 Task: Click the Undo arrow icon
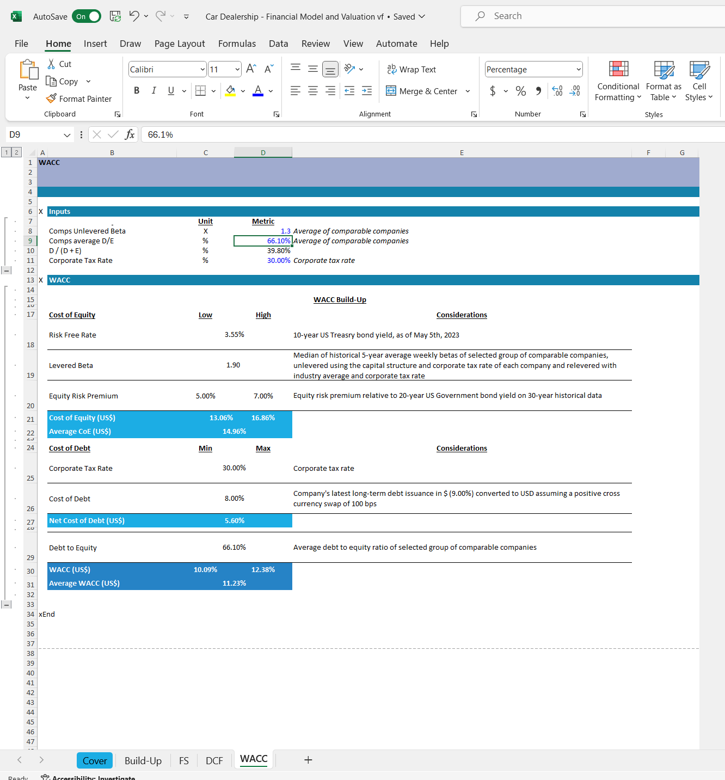(x=134, y=16)
